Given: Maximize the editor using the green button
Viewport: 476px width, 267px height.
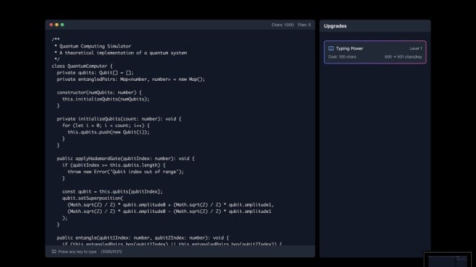Looking at the screenshot, I should [x=62, y=25].
